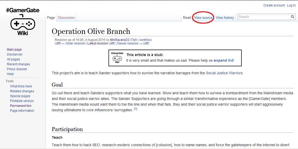The image size is (298, 149).
Task: Click diff link after Latest revision
Action: coord(112,43)
